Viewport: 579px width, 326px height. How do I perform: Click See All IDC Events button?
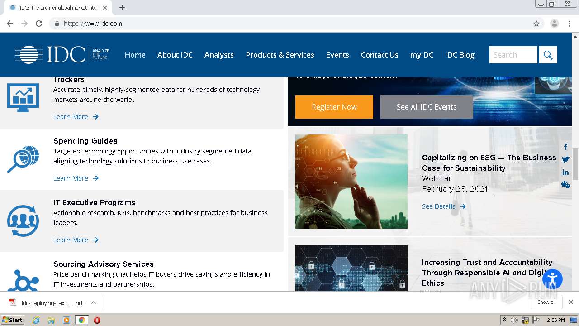coord(427,107)
